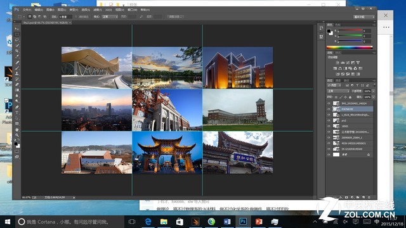Click the green G channel slider
The height and width of the screenshot is (228, 406).
click(350, 35)
